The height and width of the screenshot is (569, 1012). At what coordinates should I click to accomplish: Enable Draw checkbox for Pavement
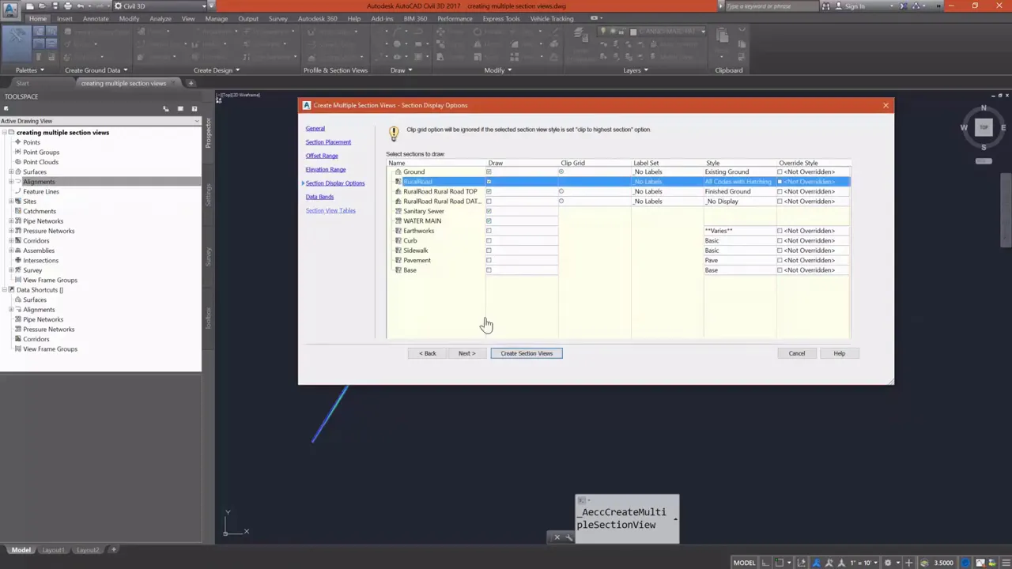coord(489,260)
